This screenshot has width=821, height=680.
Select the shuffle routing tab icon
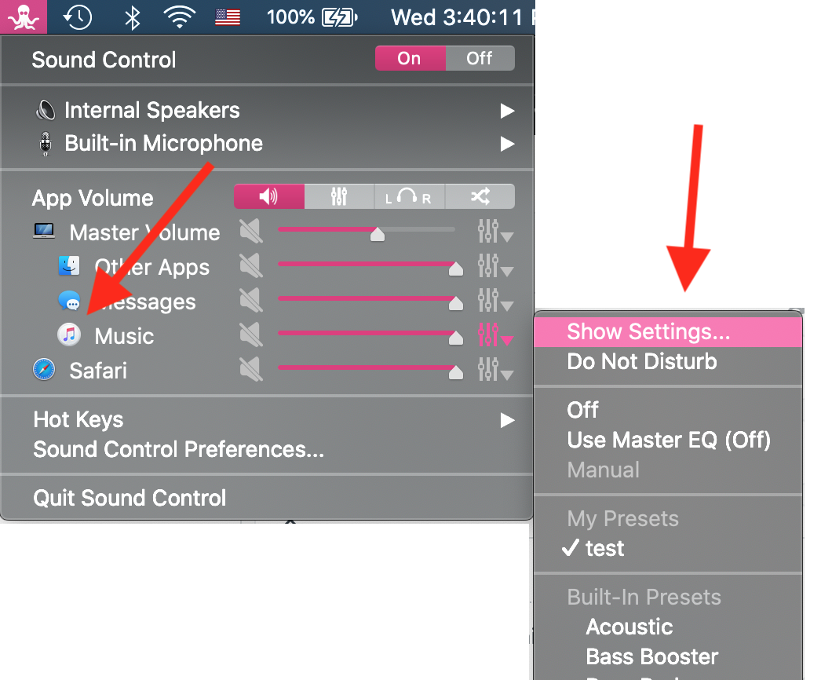coord(480,197)
